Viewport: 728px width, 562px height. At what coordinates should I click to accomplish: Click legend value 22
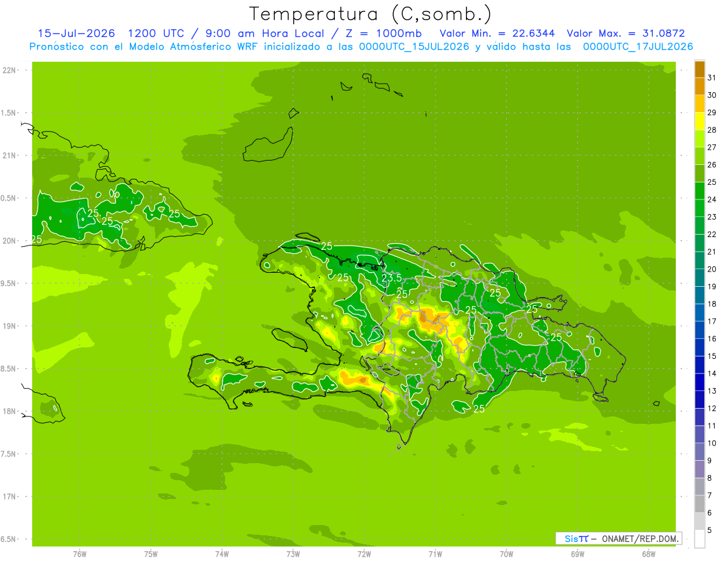(712, 234)
